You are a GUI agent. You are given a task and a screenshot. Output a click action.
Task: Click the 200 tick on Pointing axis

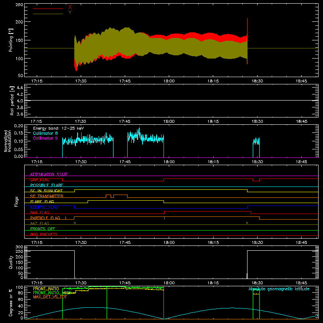click(19, 22)
